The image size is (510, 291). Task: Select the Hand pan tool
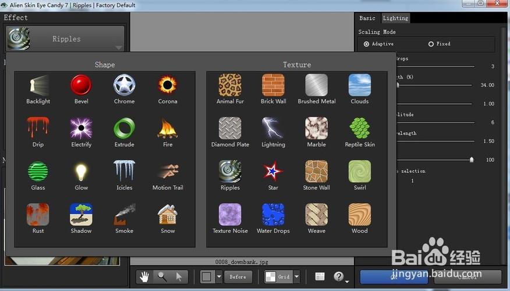pos(144,277)
